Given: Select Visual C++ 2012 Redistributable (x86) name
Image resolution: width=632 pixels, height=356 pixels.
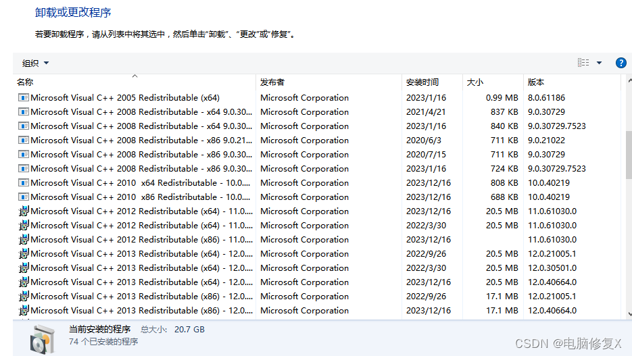Looking at the screenshot, I should coord(141,239).
